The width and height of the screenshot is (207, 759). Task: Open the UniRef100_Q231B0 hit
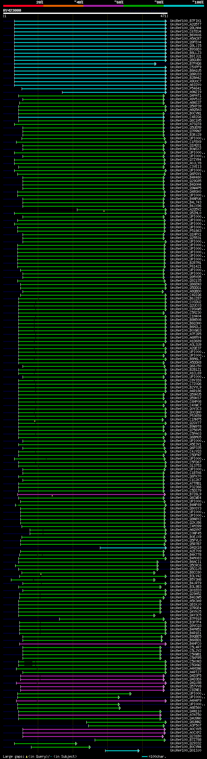(x=186, y=736)
